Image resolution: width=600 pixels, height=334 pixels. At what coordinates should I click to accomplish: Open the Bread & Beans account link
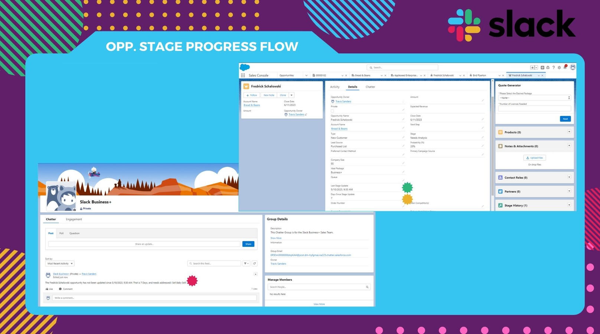click(252, 105)
